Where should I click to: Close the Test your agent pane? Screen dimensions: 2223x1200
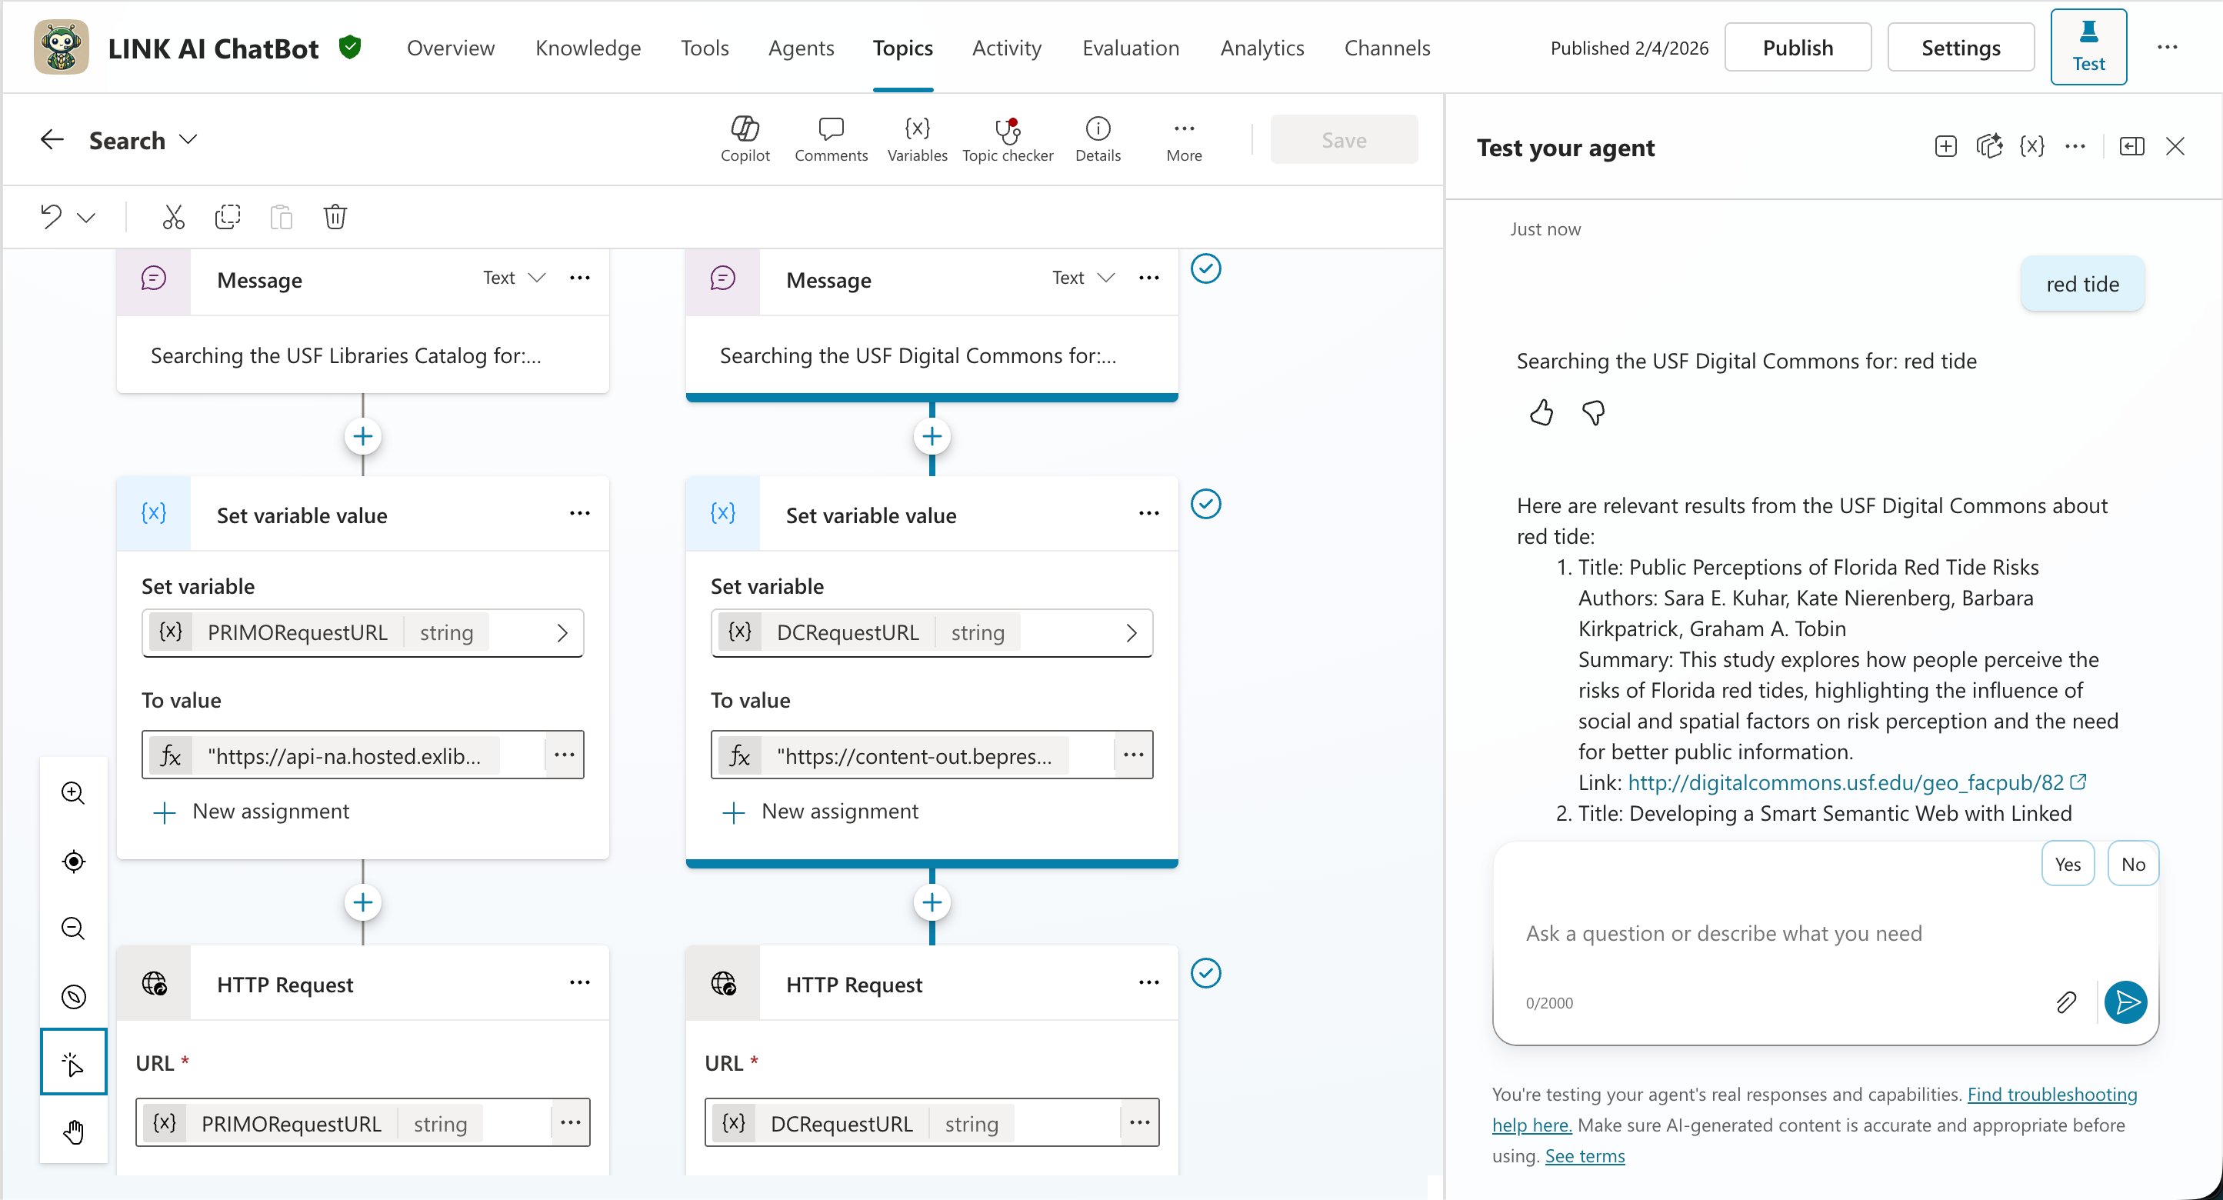[x=2175, y=147]
